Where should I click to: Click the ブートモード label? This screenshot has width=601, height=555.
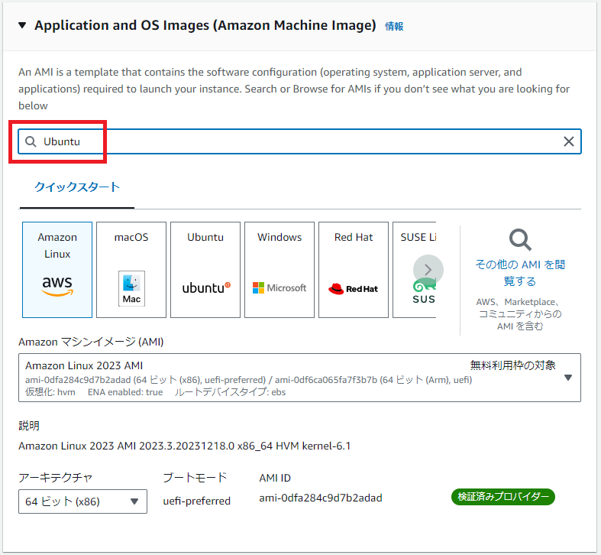pyautogui.click(x=195, y=478)
